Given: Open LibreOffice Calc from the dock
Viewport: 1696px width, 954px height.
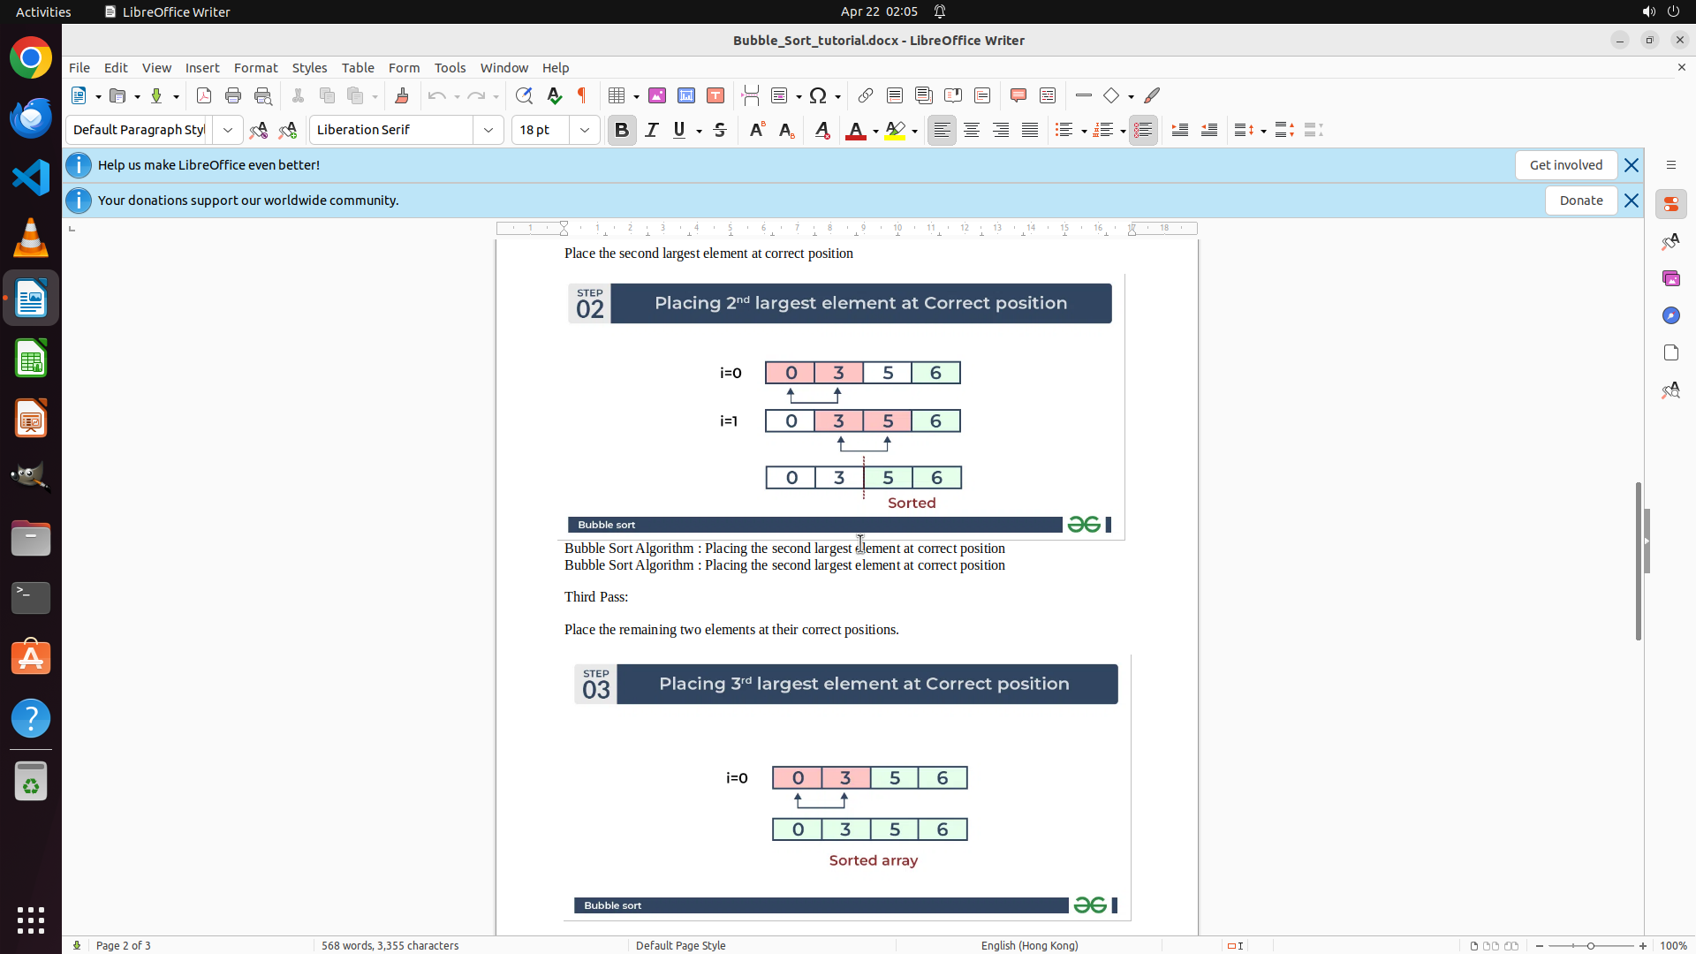Looking at the screenshot, I should click(x=31, y=359).
